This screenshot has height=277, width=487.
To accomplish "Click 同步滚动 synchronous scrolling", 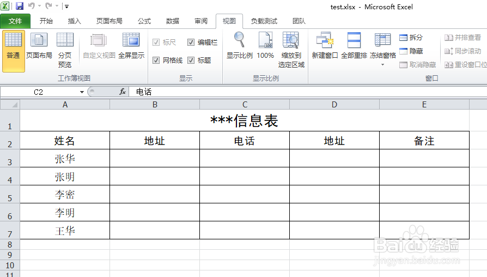I will click(x=463, y=51).
